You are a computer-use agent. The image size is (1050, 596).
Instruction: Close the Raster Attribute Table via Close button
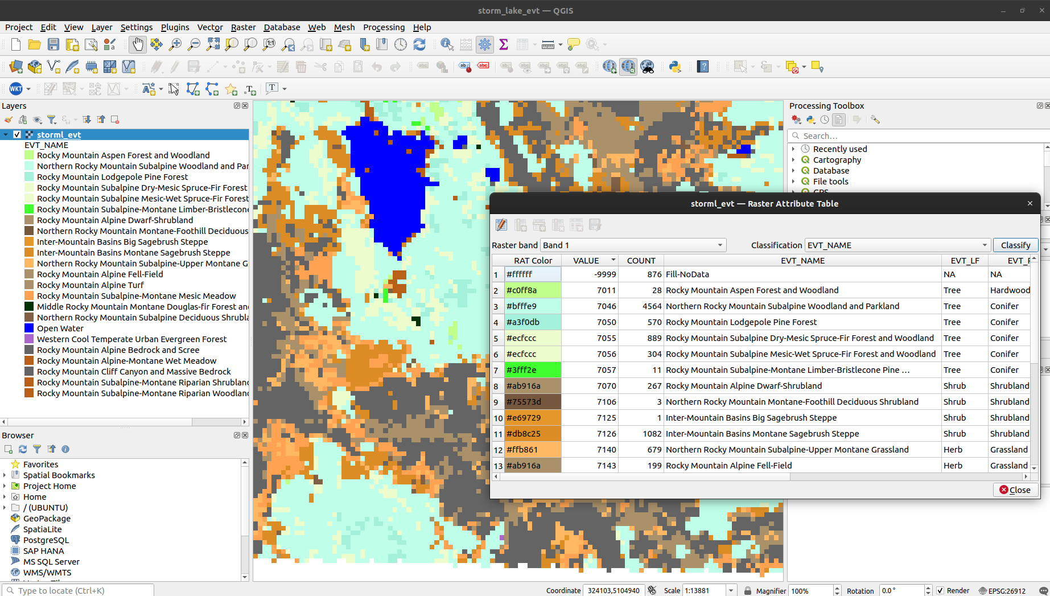pos(1016,490)
